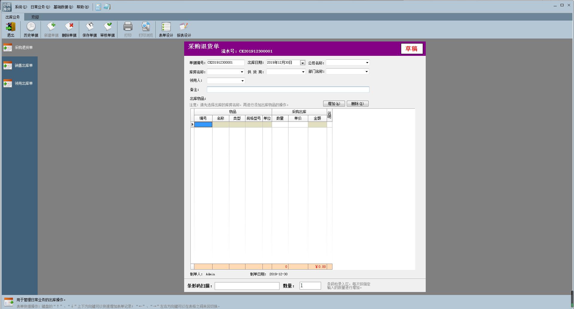The height and width of the screenshot is (309, 574).
Task: Click the 名称 column header
Action: point(221,118)
